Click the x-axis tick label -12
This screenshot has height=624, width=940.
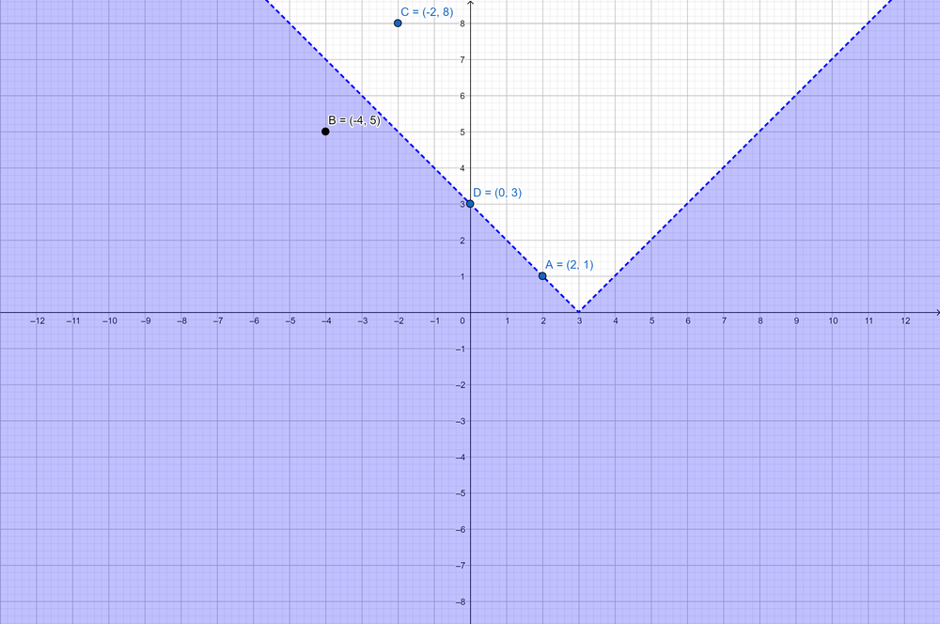pos(36,321)
